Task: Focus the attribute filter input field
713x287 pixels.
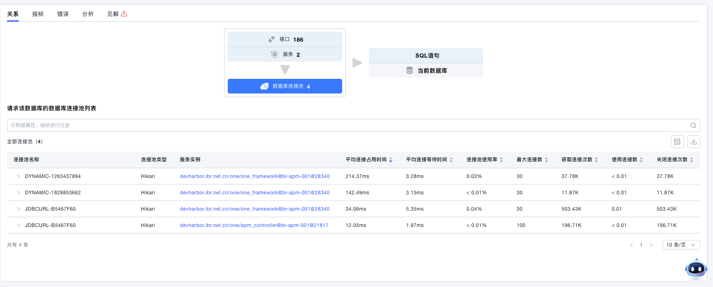Action: point(348,125)
